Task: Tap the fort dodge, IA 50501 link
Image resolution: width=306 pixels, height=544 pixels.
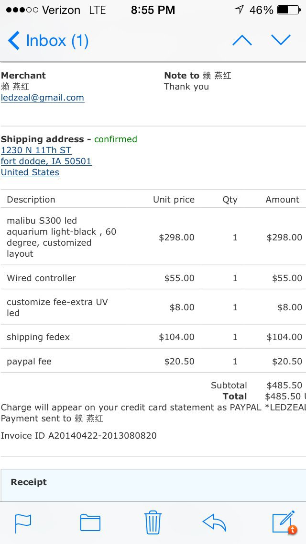Action: [46, 161]
